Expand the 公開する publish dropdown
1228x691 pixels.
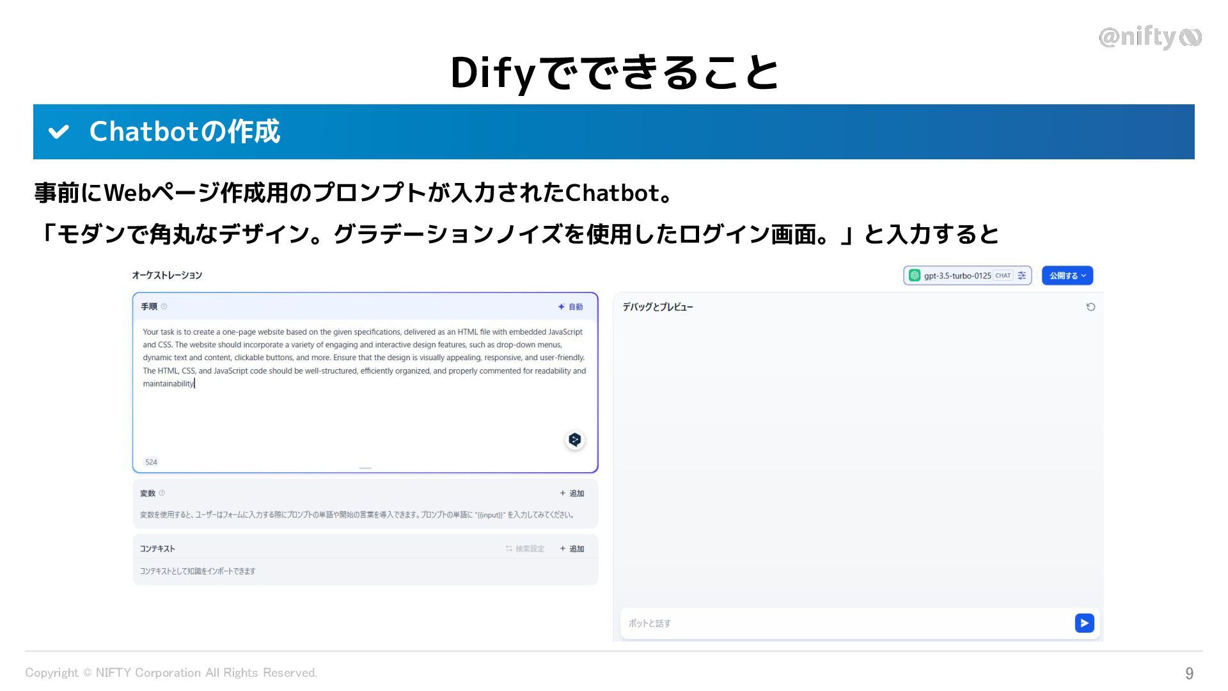click(1067, 276)
